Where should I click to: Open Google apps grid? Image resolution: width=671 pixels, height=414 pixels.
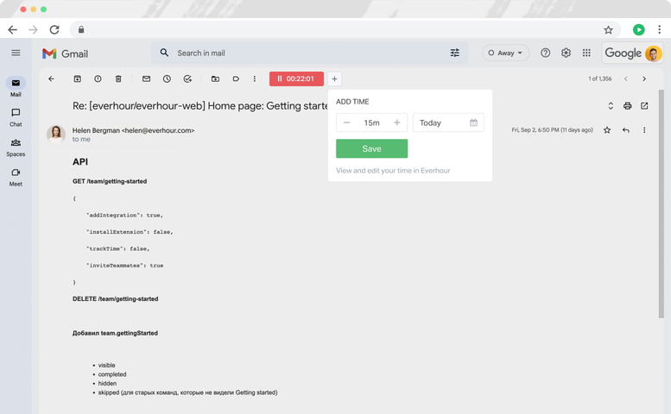586,53
